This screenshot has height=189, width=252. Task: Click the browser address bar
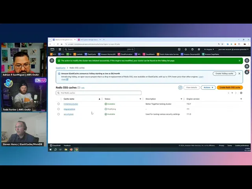(141, 44)
